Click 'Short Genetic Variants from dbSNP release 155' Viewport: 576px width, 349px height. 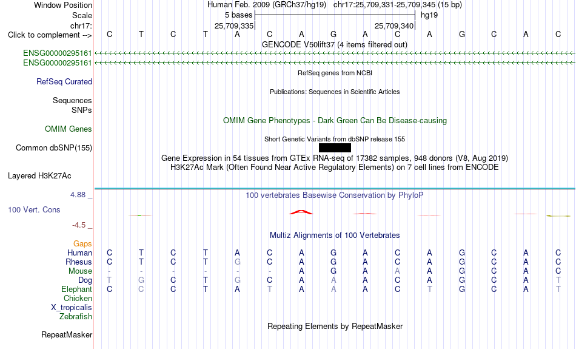(x=335, y=139)
